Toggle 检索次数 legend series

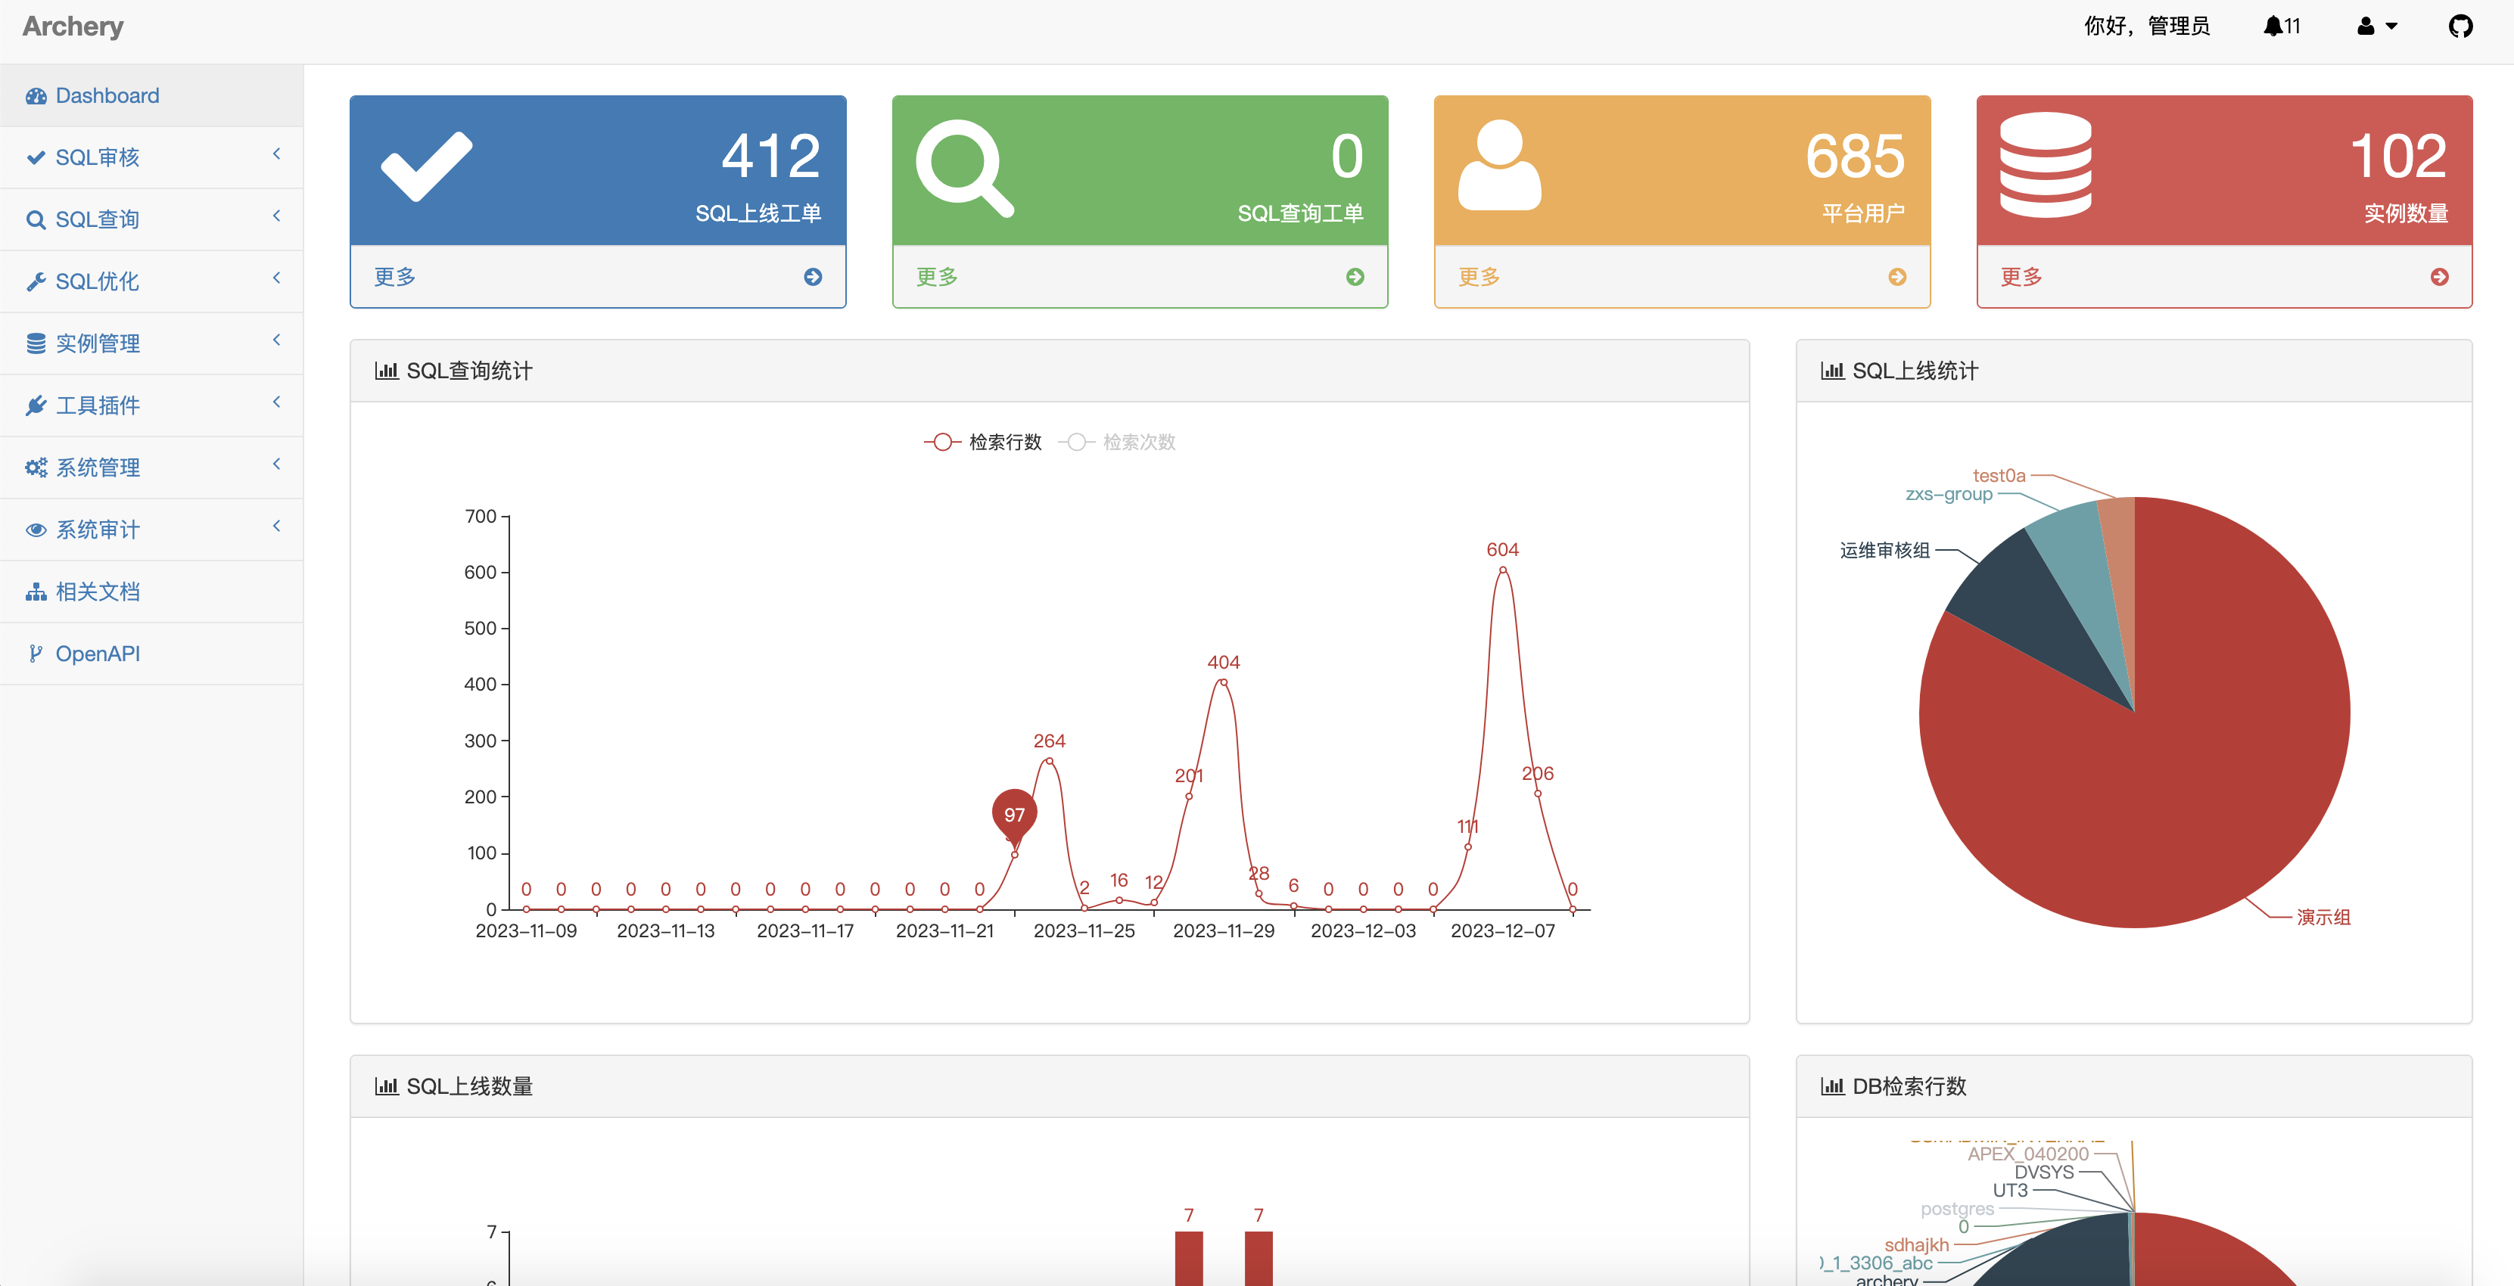[1118, 442]
